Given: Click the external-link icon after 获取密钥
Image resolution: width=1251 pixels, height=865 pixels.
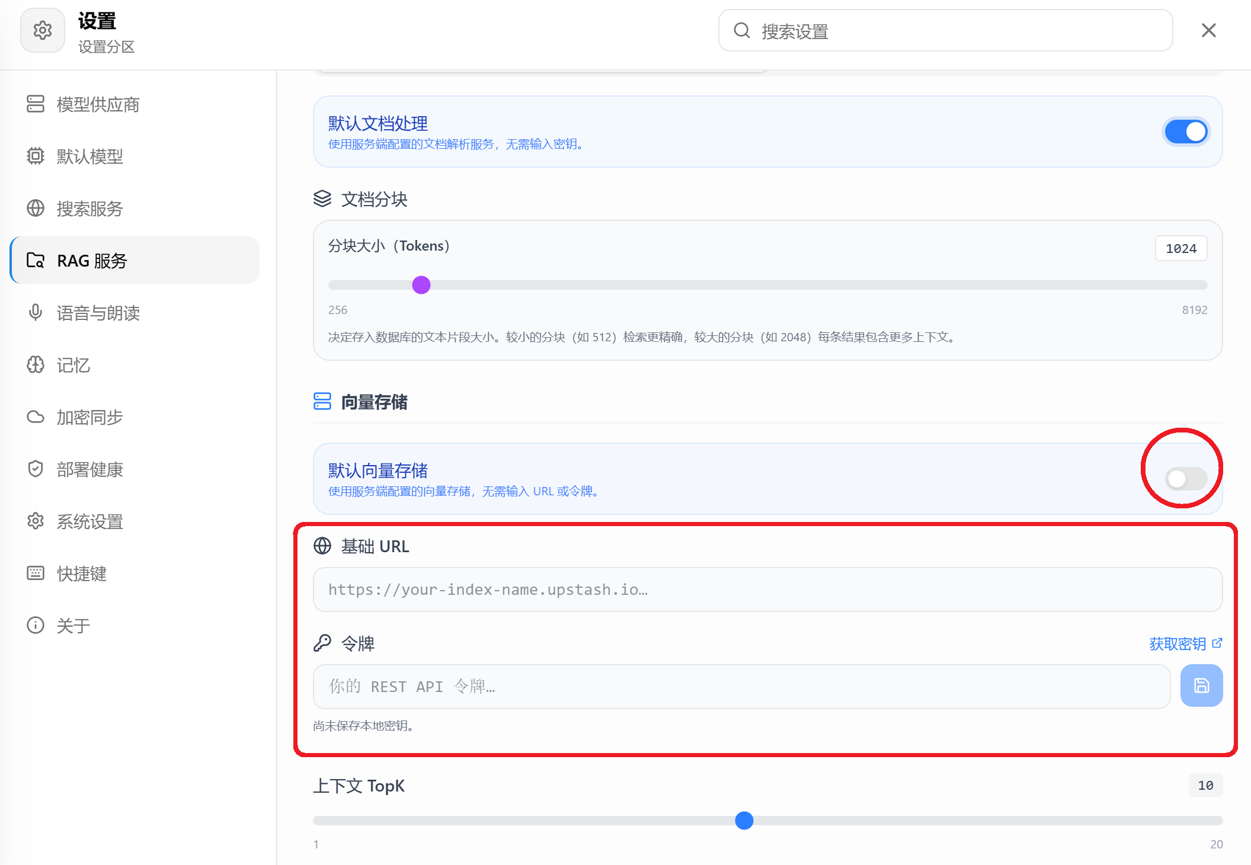Looking at the screenshot, I should [x=1217, y=643].
